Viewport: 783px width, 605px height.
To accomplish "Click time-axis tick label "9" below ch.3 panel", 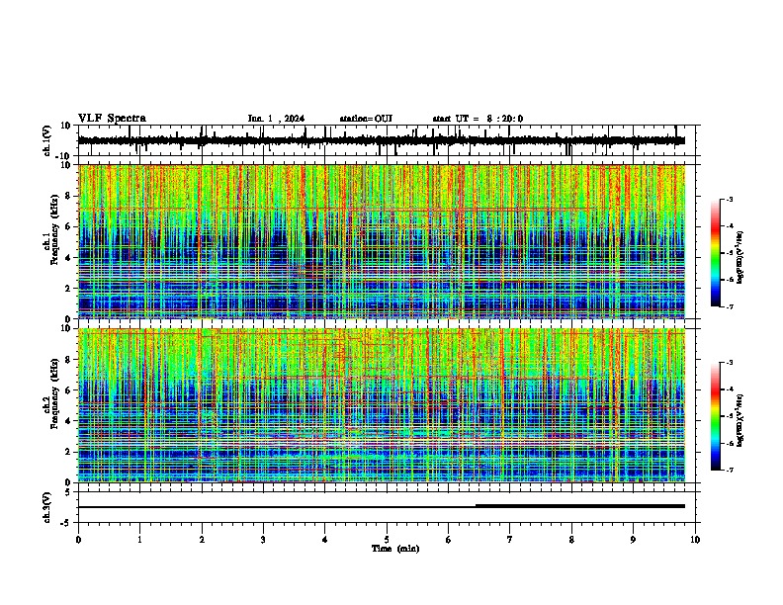I will pyautogui.click(x=633, y=540).
